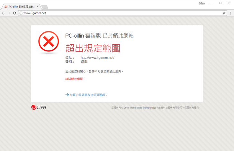Click the Eden profile button in title bar
Viewport: 234px width, 151px height.
pos(202,3)
